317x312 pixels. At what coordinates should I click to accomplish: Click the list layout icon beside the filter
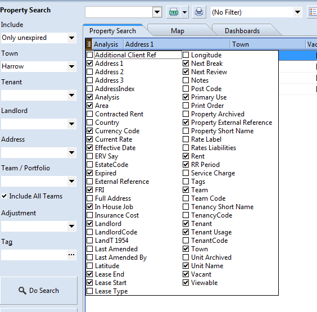pos(313,12)
